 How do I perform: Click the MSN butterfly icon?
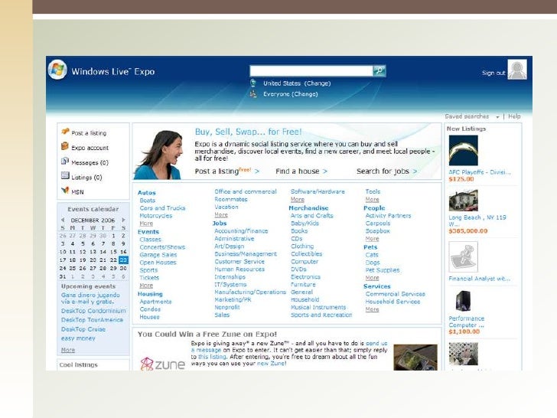65,191
